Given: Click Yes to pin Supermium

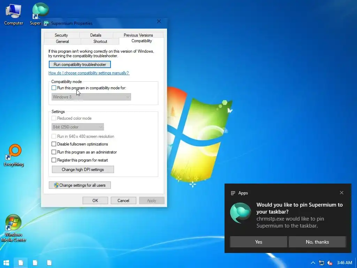Looking at the screenshot, I should 258,242.
